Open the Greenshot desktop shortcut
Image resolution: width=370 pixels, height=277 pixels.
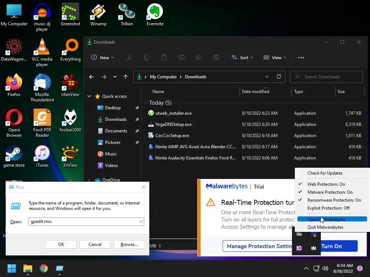70,14
